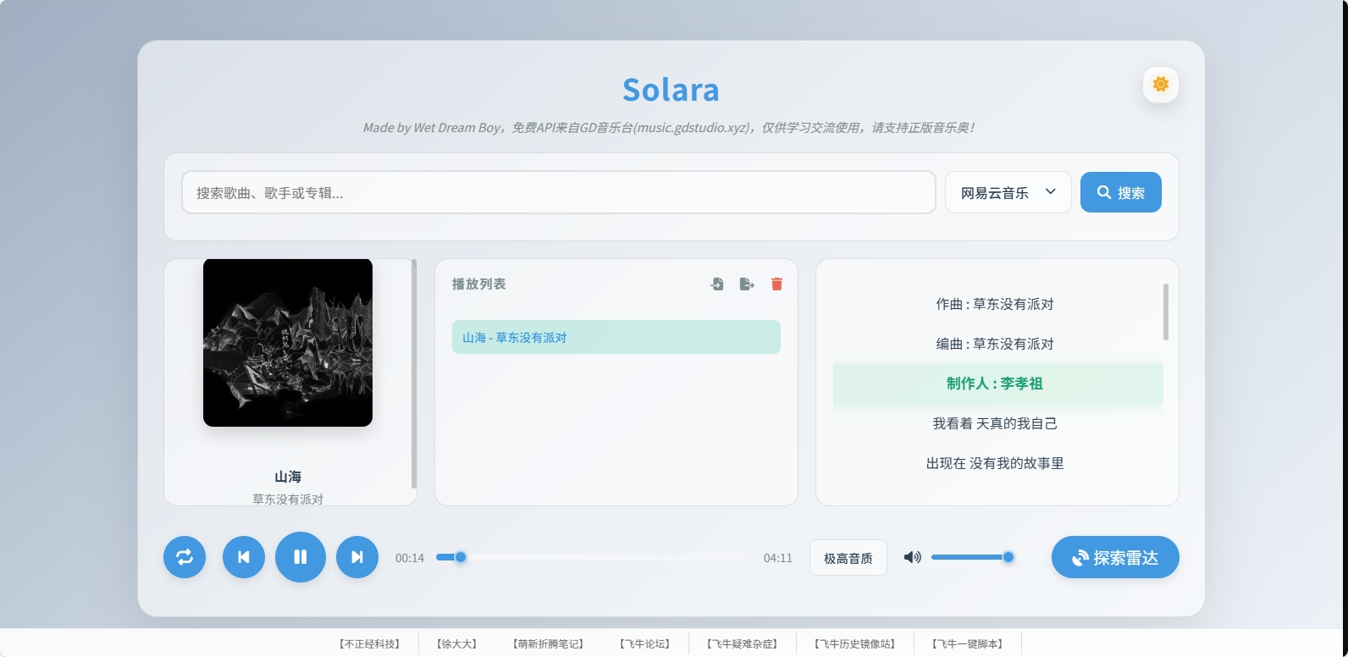Screen dimensions: 1348x657
Task: Click the 播放列表 playlist heading
Action: (479, 284)
